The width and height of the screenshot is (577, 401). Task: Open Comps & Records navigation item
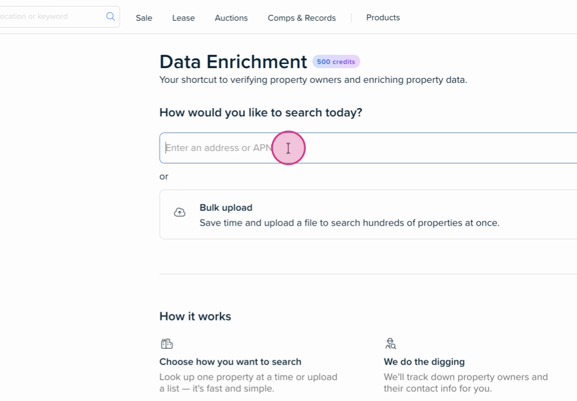click(301, 18)
